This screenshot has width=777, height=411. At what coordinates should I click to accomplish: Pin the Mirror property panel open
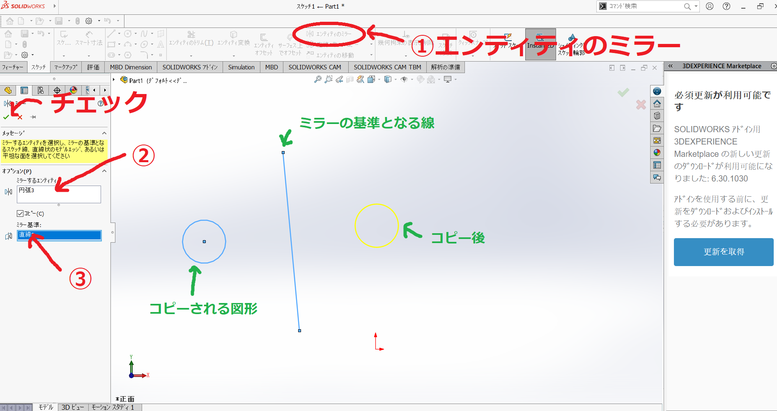click(x=33, y=117)
